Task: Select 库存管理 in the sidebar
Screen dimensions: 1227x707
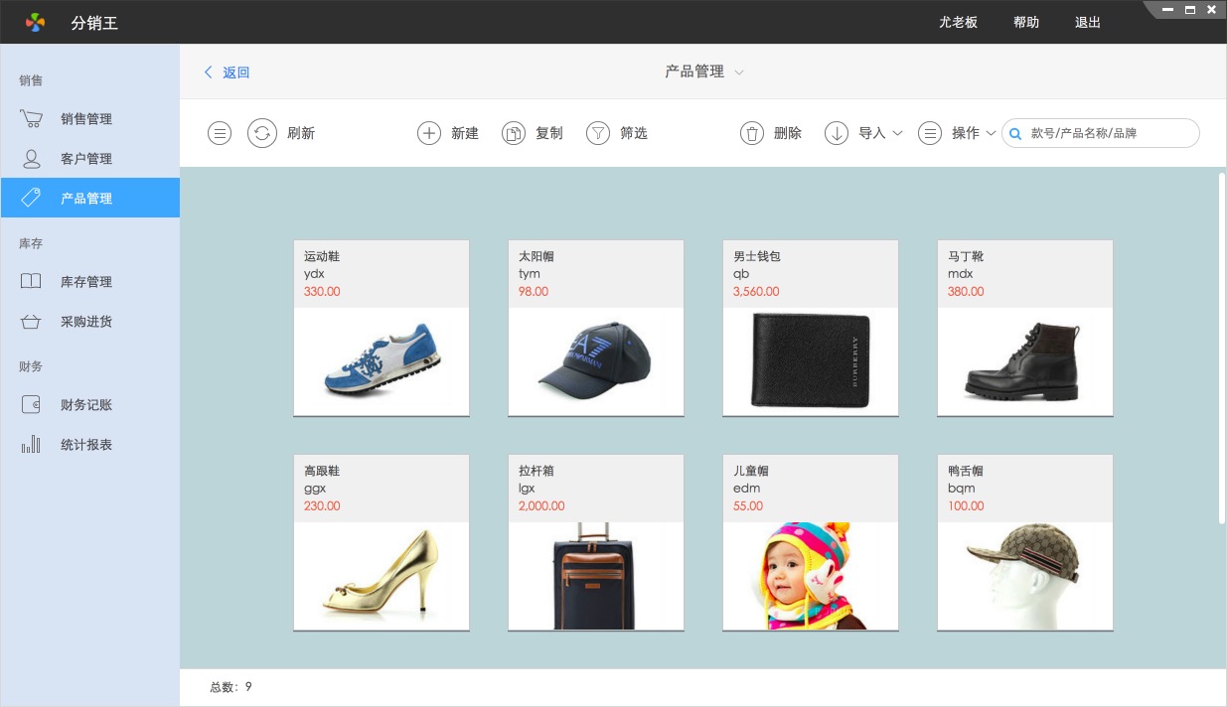Action: [86, 282]
